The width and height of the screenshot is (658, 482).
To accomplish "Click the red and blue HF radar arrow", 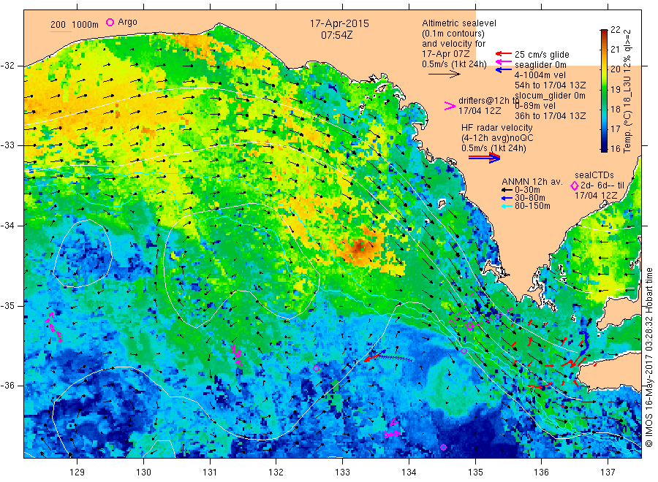I will tap(484, 158).
